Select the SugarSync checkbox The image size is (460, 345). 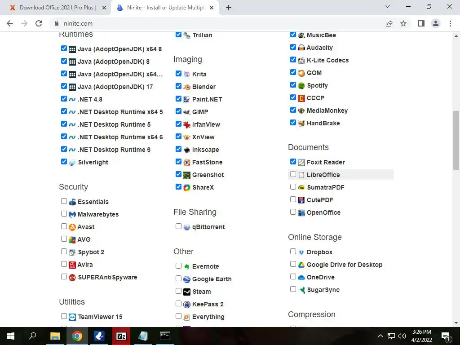293,289
